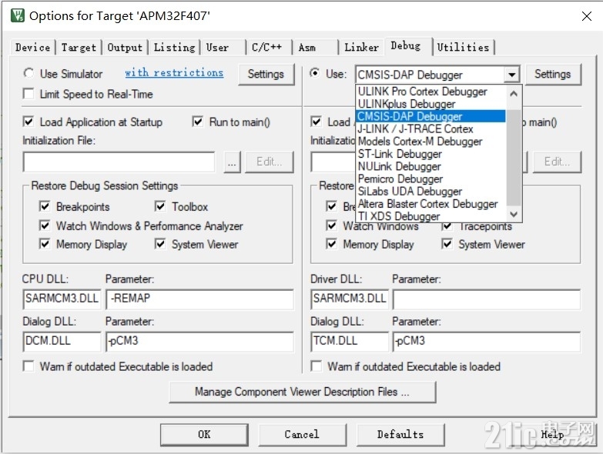Open the Output tab
This screenshot has width=603, height=454.
(125, 48)
